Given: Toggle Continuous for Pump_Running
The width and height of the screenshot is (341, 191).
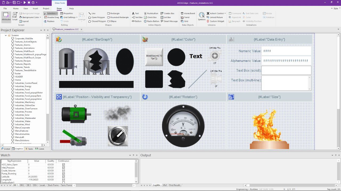Looking at the screenshot, I should (x=63, y=173).
